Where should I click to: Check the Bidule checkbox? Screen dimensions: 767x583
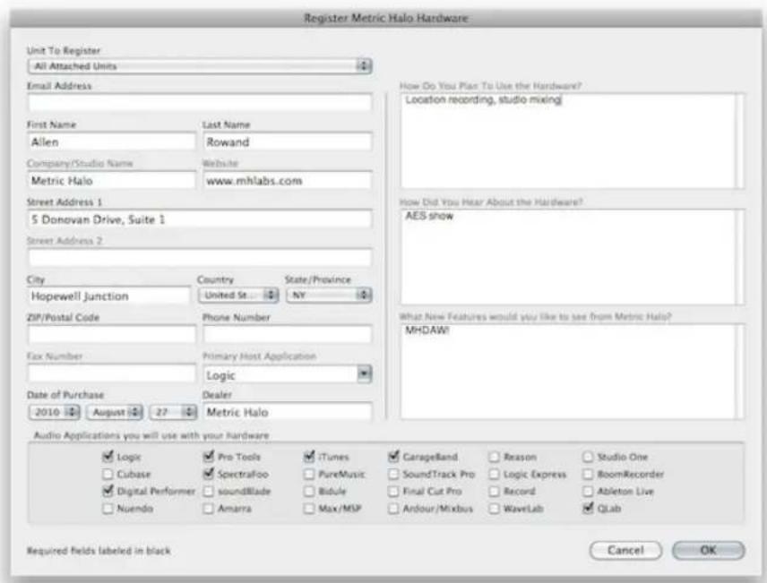click(308, 491)
